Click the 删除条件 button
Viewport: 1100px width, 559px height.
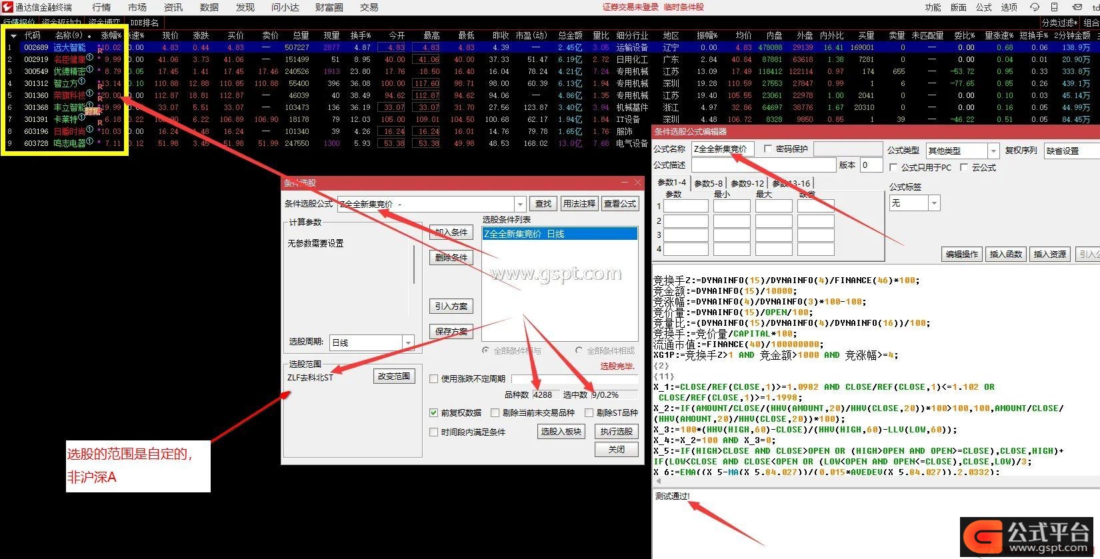[451, 257]
